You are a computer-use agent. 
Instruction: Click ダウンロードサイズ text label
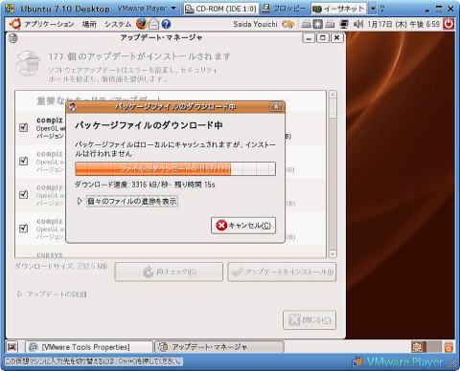pos(61,266)
